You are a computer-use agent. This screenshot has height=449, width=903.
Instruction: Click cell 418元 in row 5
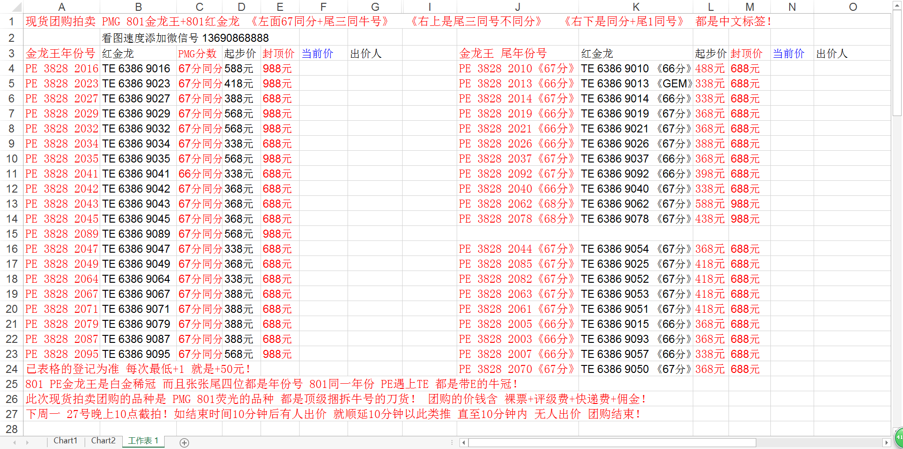point(242,84)
